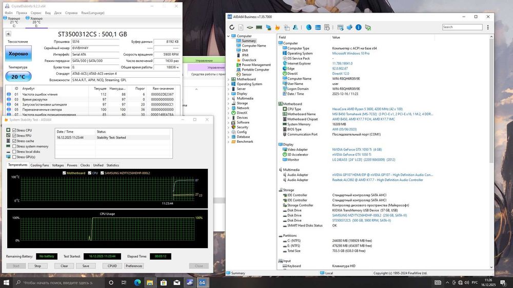Select the Sensor item in AIDA64 tree
This screenshot has height=288, width=513.
(x=247, y=74)
